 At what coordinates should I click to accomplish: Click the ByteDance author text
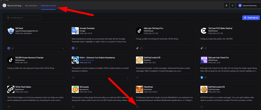pyautogui.click(x=19, y=89)
